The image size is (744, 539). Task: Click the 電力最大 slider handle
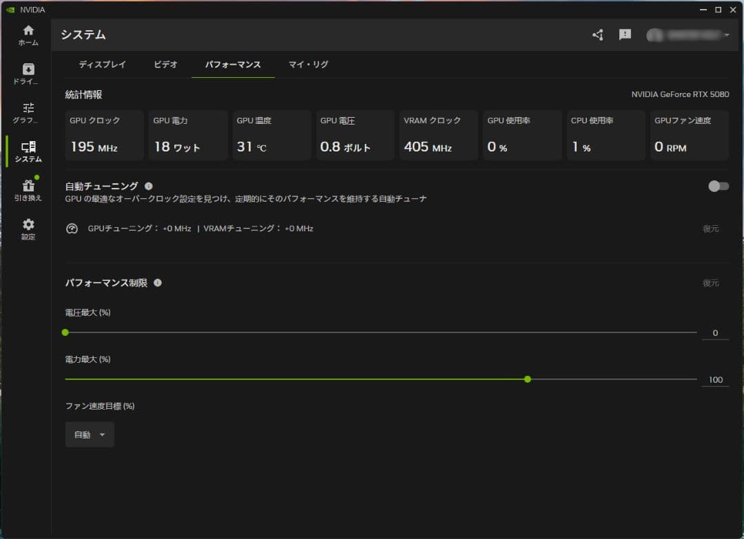(527, 379)
